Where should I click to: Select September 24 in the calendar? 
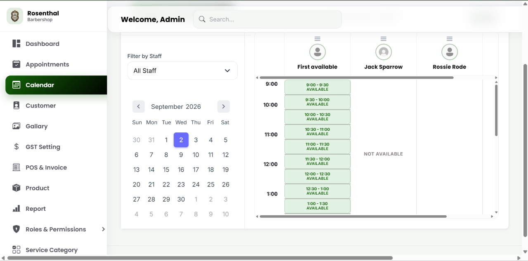click(x=196, y=184)
